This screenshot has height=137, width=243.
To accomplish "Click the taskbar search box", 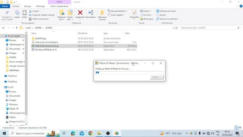I will tap(34, 133).
